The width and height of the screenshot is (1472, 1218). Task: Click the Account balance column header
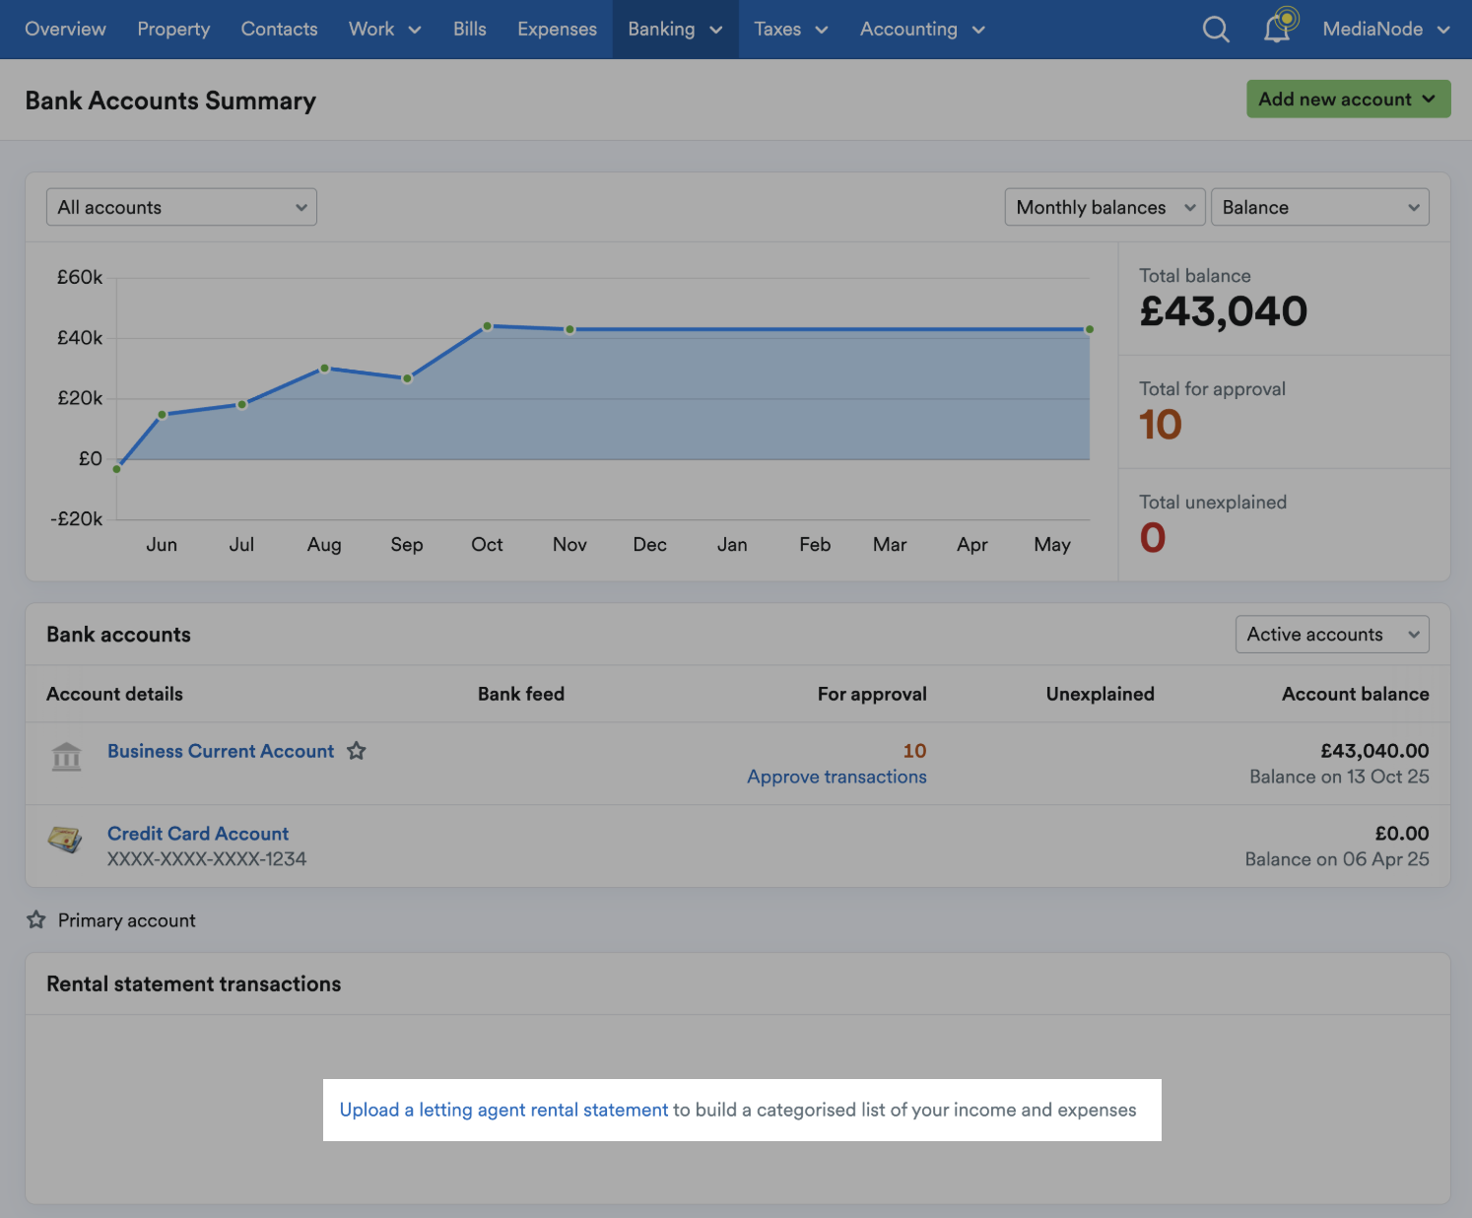point(1355,694)
